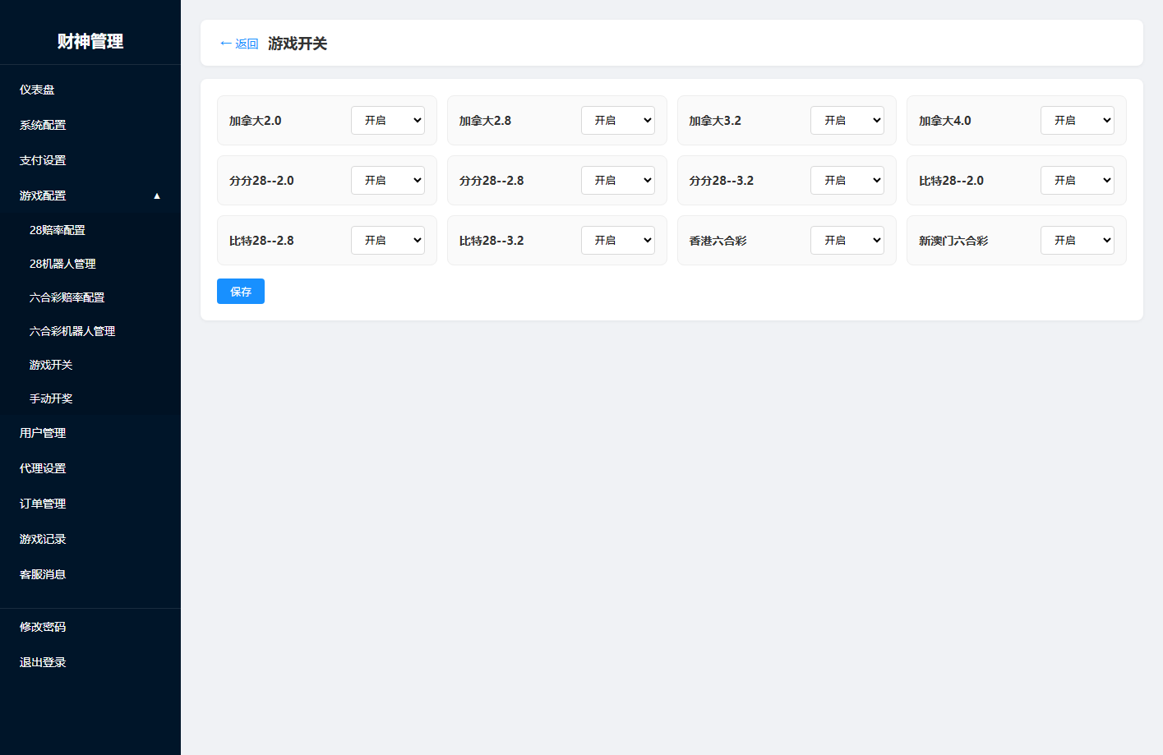Open the 加拿大3.2 status dropdown
This screenshot has height=755, width=1163.
[847, 120]
